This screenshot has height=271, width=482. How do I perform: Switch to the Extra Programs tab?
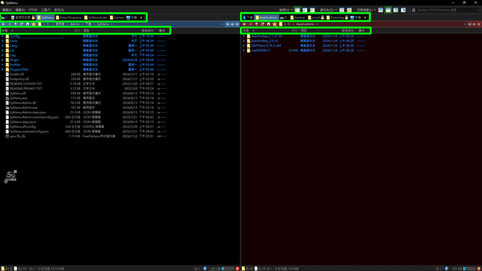[69, 17]
